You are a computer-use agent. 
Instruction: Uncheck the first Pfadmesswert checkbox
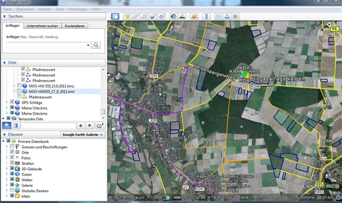click(x=23, y=69)
